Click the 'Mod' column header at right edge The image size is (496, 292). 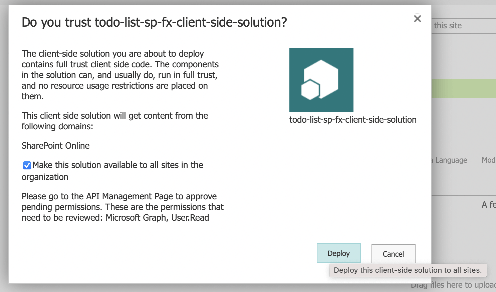pyautogui.click(x=488, y=160)
